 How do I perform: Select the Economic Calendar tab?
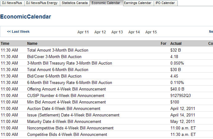(106, 3)
